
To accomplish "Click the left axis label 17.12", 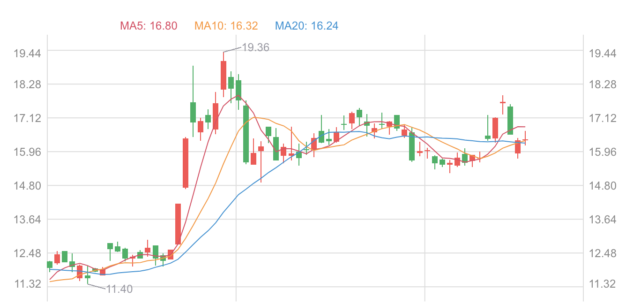I will tap(28, 118).
